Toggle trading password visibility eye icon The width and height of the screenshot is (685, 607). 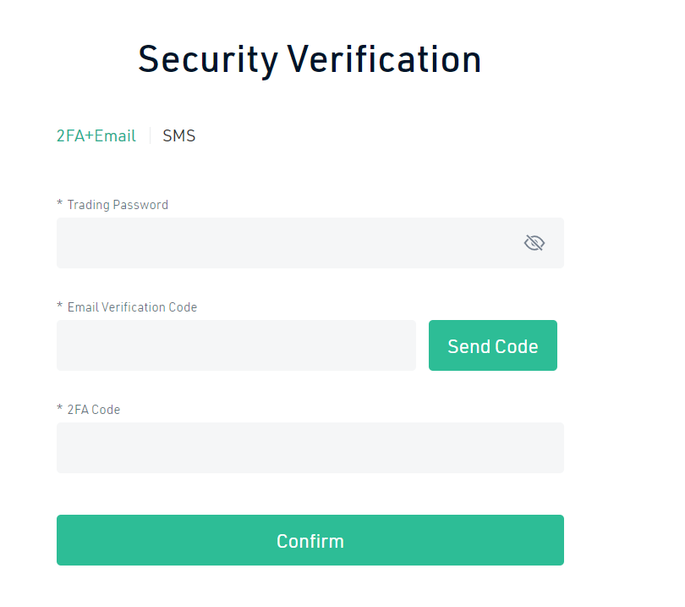click(x=534, y=244)
